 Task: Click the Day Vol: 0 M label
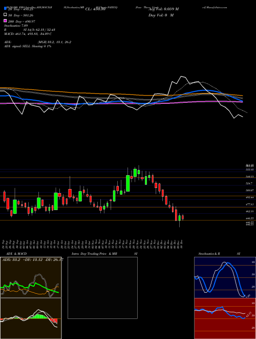161,15
